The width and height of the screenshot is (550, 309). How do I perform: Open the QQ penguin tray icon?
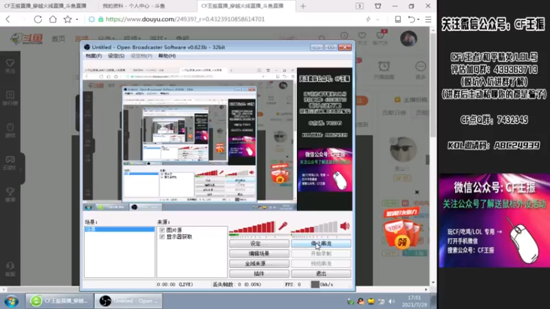pos(360,301)
